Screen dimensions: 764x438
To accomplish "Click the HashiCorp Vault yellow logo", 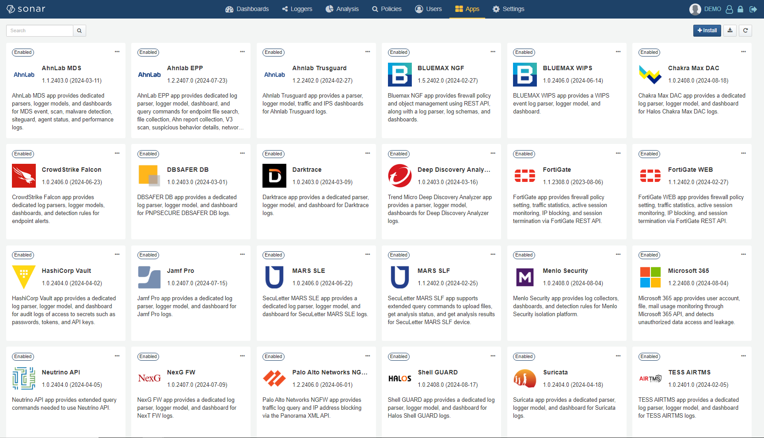I will click(x=24, y=277).
